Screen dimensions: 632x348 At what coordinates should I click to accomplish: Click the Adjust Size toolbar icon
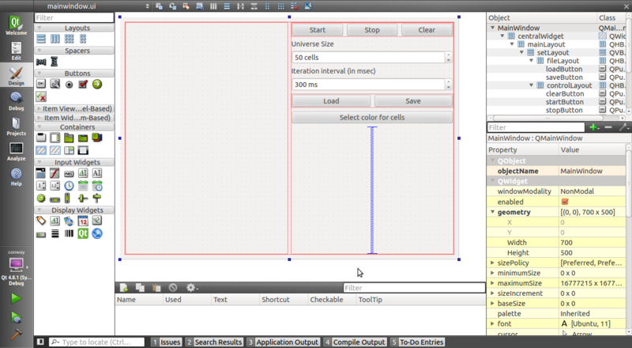[308, 6]
